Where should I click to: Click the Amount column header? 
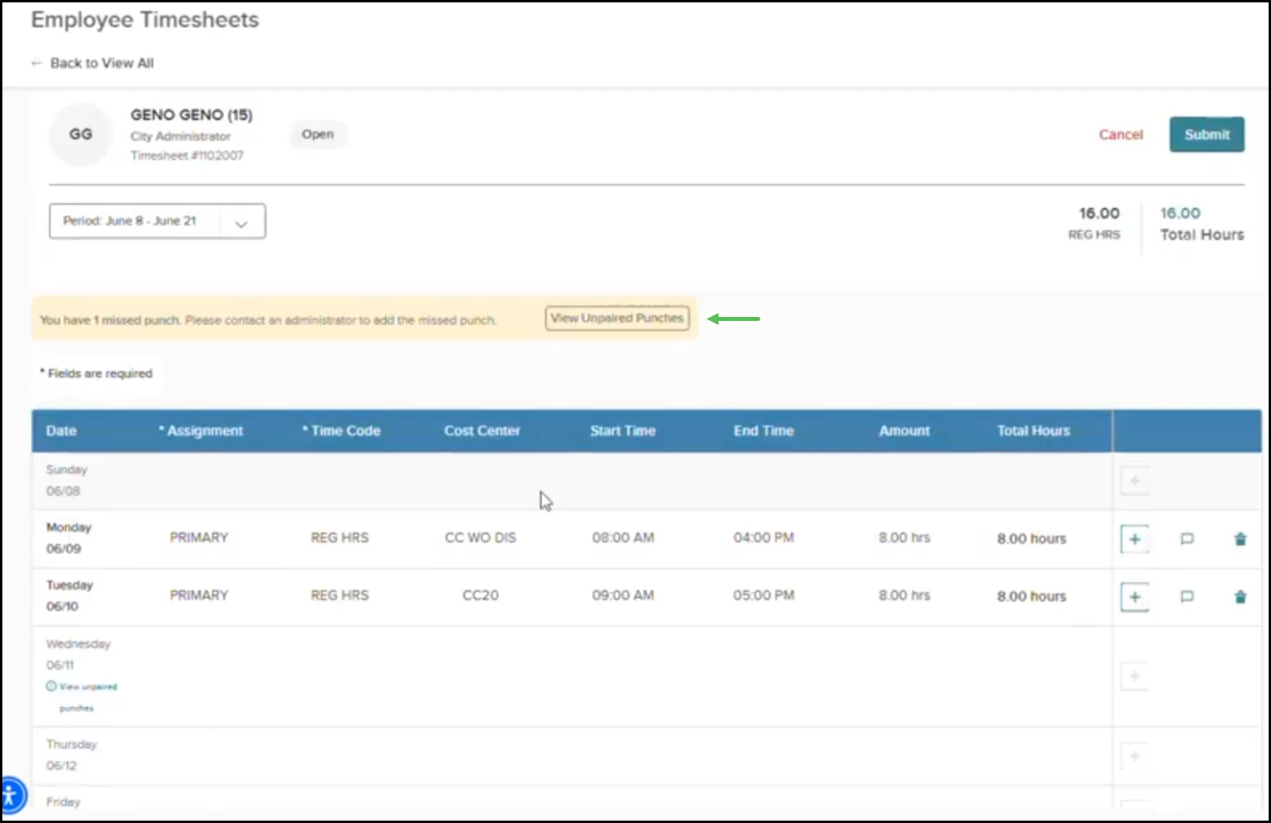coord(904,431)
